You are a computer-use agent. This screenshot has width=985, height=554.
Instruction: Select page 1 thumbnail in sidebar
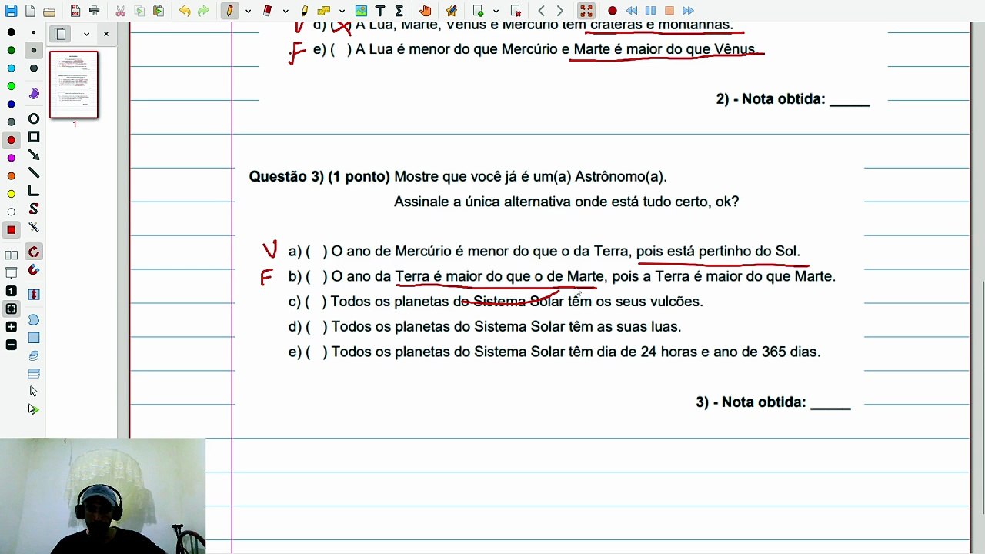coord(74,85)
